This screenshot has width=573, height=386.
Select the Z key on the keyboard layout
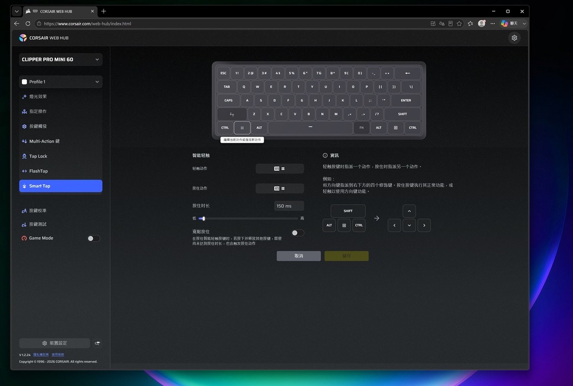254,114
